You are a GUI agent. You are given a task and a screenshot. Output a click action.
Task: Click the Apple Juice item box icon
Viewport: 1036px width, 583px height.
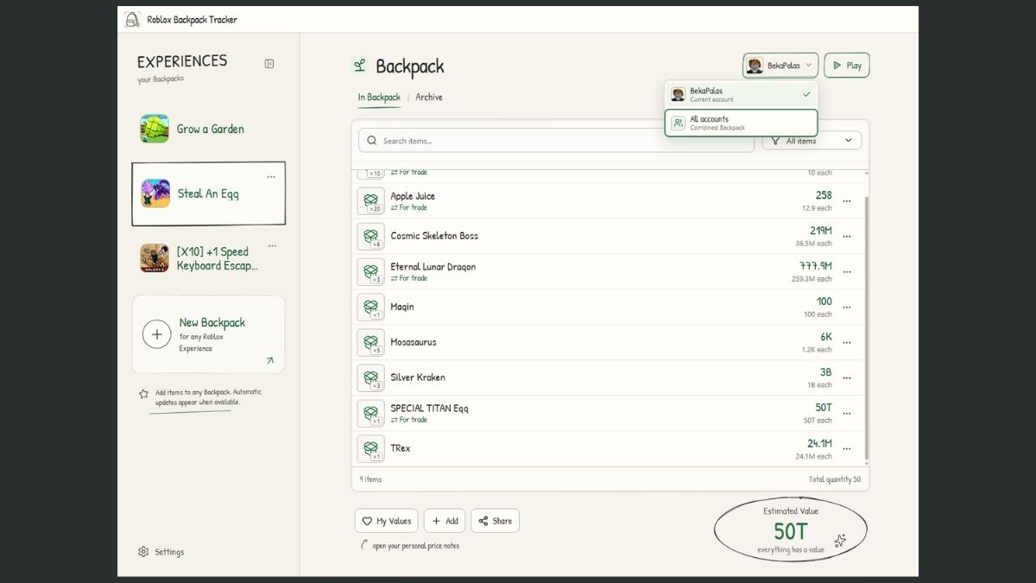(x=371, y=201)
